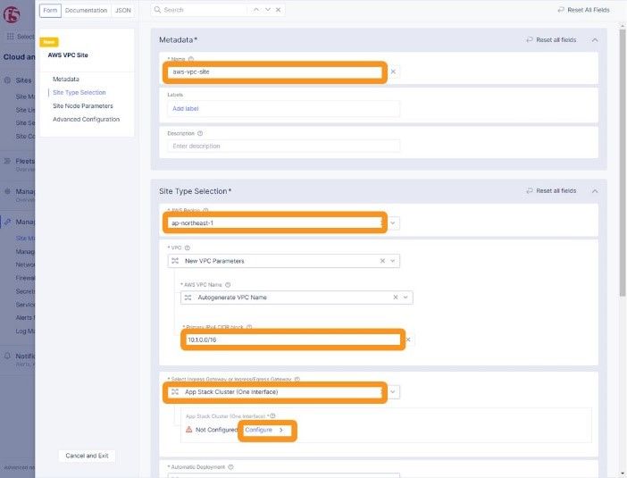Click Fleets icon in sidebar

click(8, 161)
